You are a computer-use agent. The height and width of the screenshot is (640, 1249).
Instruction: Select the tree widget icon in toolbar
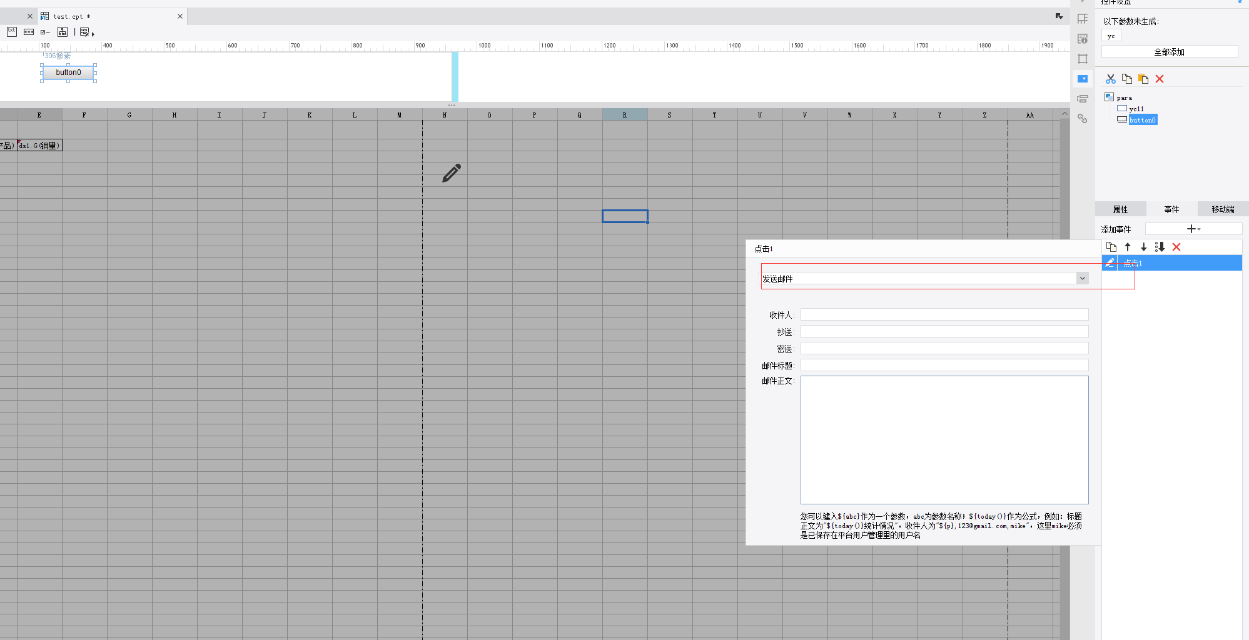[63, 32]
